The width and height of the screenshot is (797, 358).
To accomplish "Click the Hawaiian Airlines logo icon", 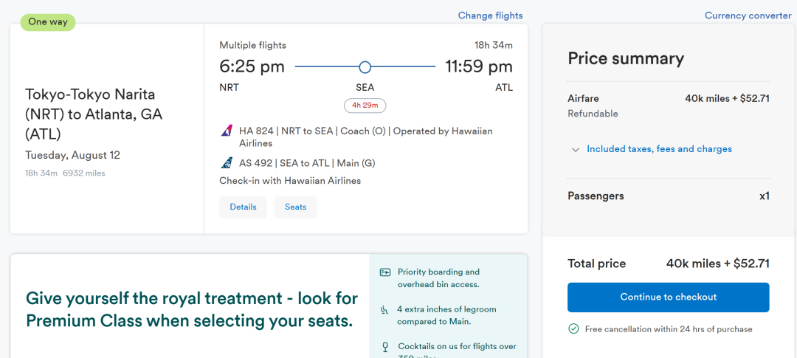I will (x=227, y=131).
